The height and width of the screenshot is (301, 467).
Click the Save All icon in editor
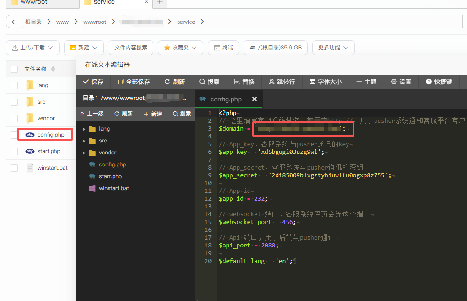[x=120, y=82]
